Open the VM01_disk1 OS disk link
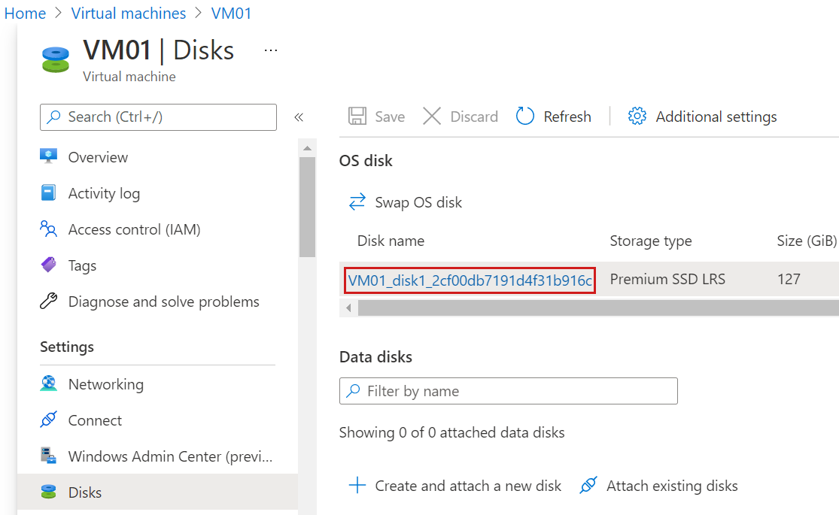Image resolution: width=839 pixels, height=515 pixels. pyautogui.click(x=469, y=279)
